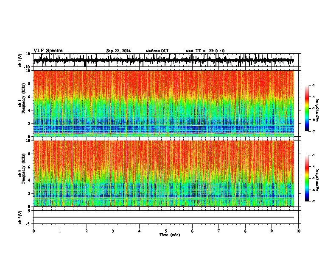336x259 pixels.
Task: Click time axis tick label "5"
Action: 166,231
